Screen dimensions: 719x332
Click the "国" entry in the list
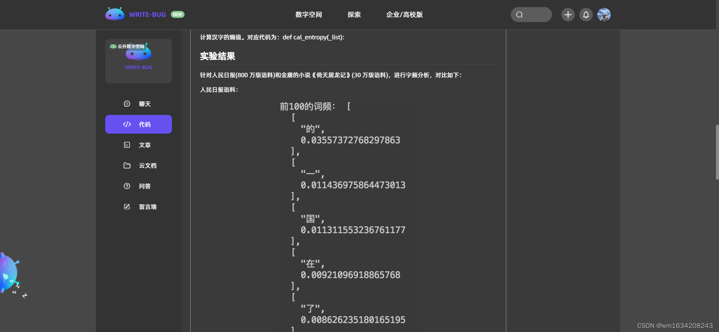[313, 219]
